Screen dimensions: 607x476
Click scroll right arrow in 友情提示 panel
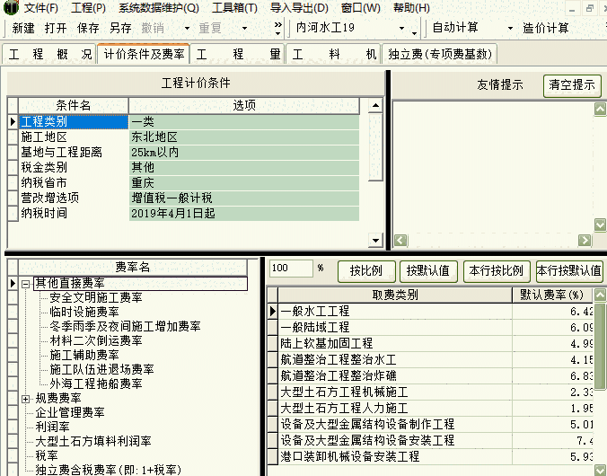(x=585, y=241)
